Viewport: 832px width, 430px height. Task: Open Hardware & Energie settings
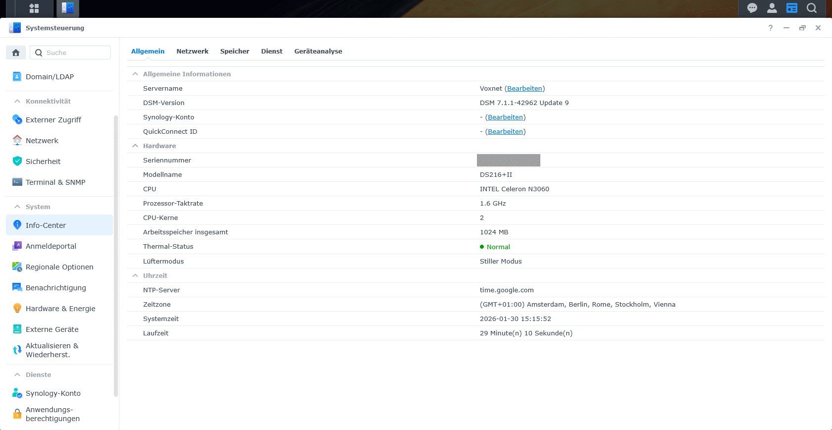[59, 309]
